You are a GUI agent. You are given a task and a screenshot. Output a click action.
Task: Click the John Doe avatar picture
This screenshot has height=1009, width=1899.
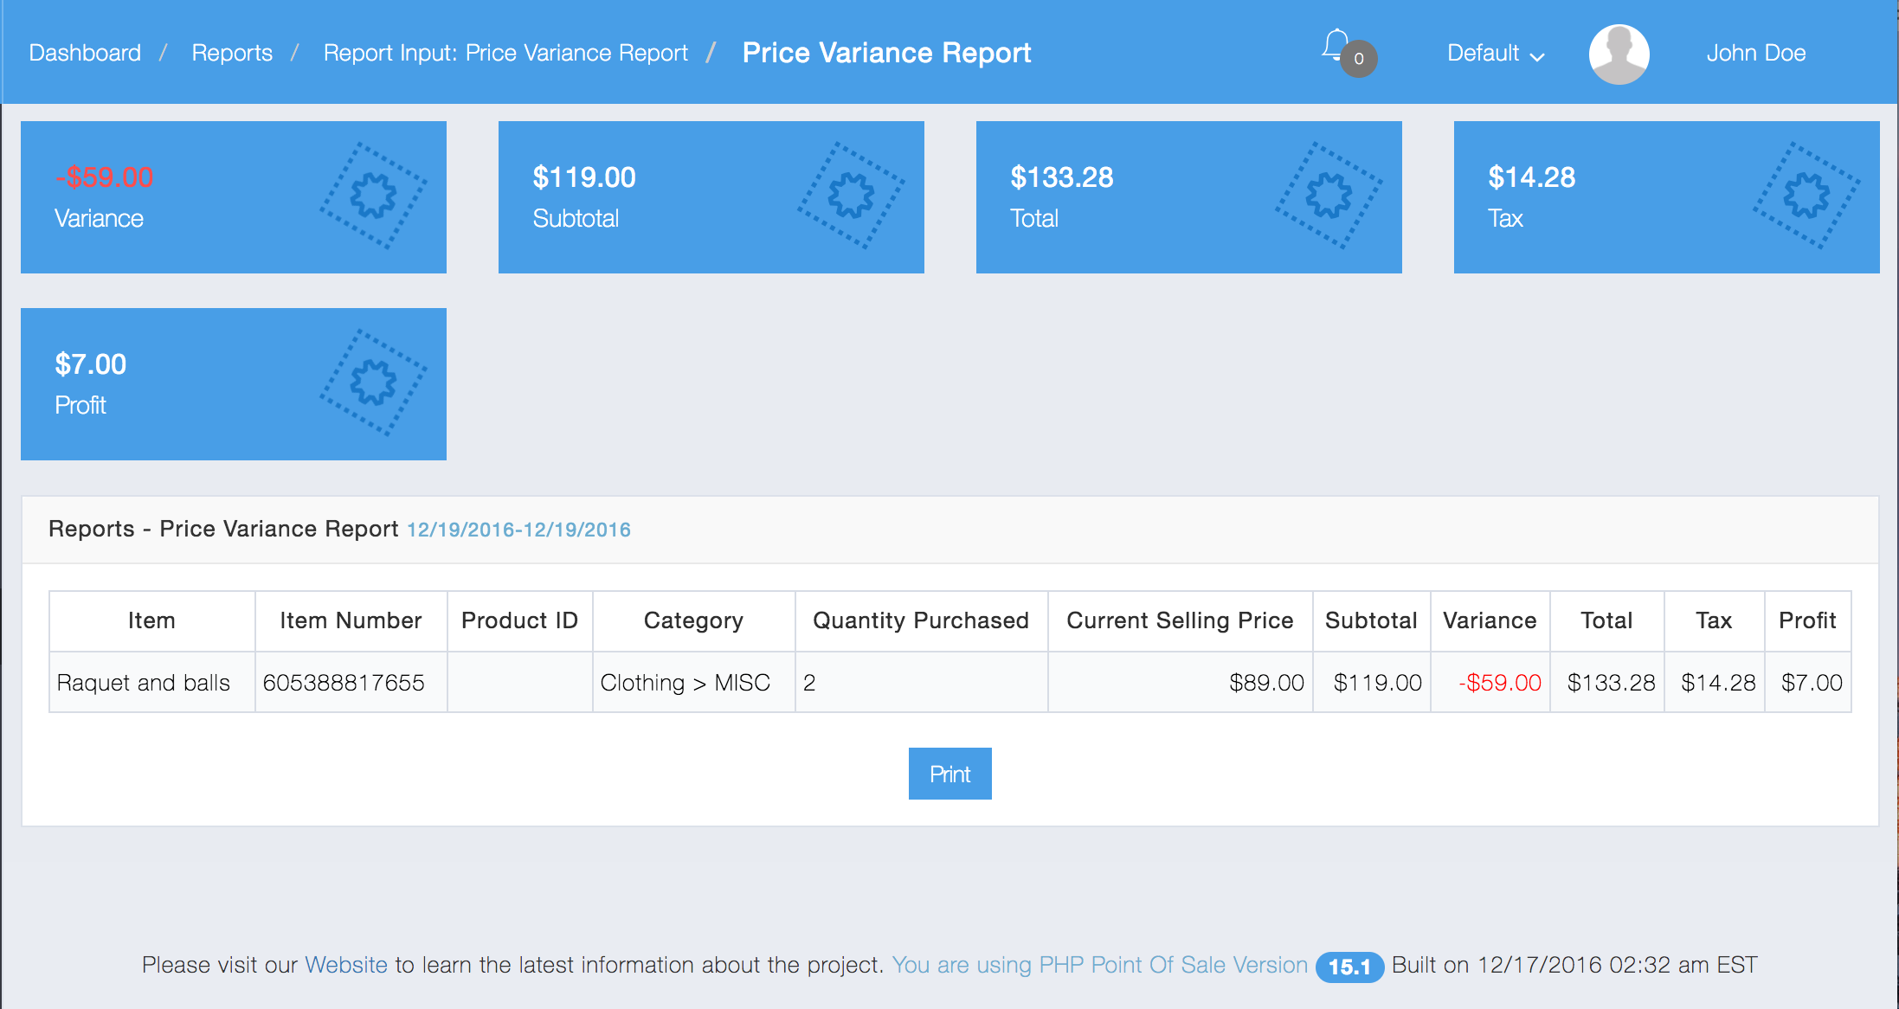1619,54
